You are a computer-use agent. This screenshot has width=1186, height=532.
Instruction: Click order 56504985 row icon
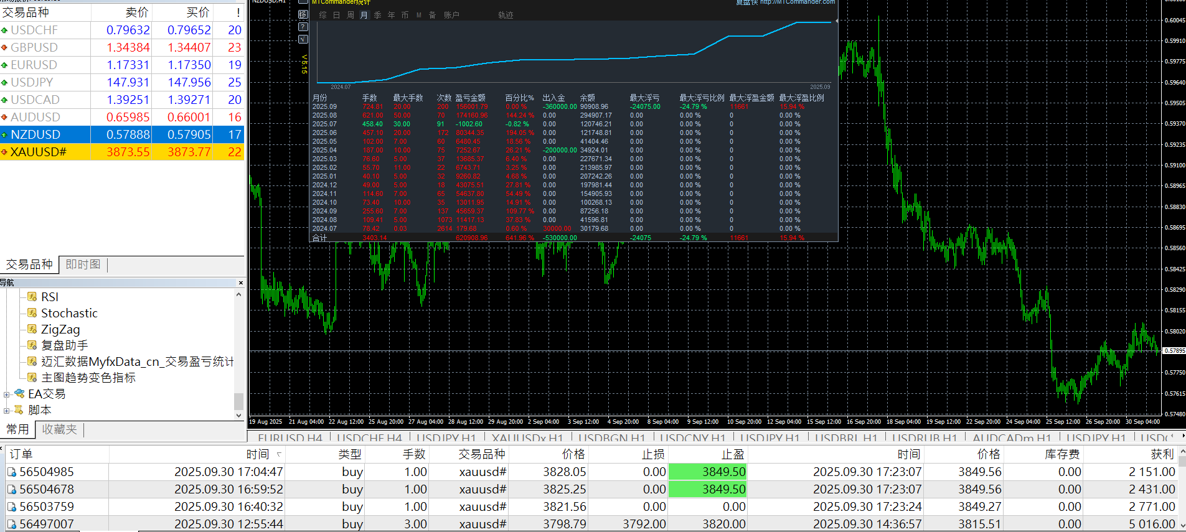12,472
